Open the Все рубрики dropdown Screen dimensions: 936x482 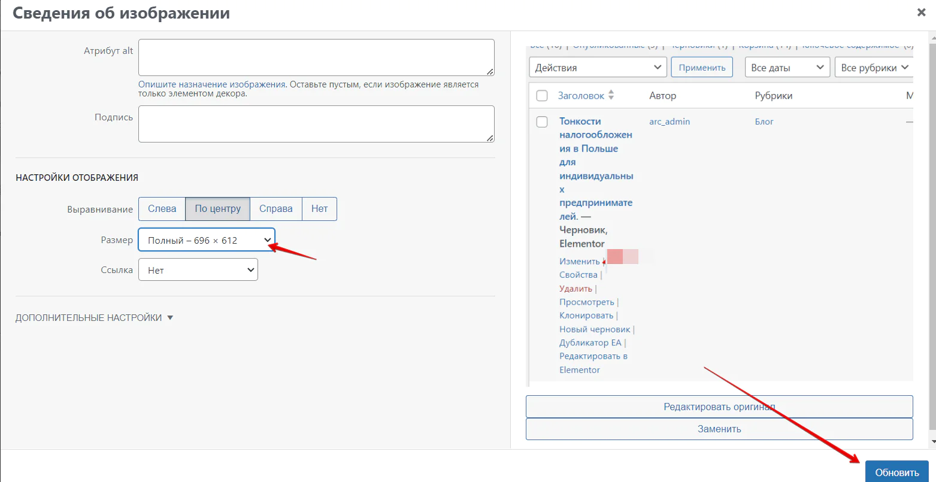873,68
